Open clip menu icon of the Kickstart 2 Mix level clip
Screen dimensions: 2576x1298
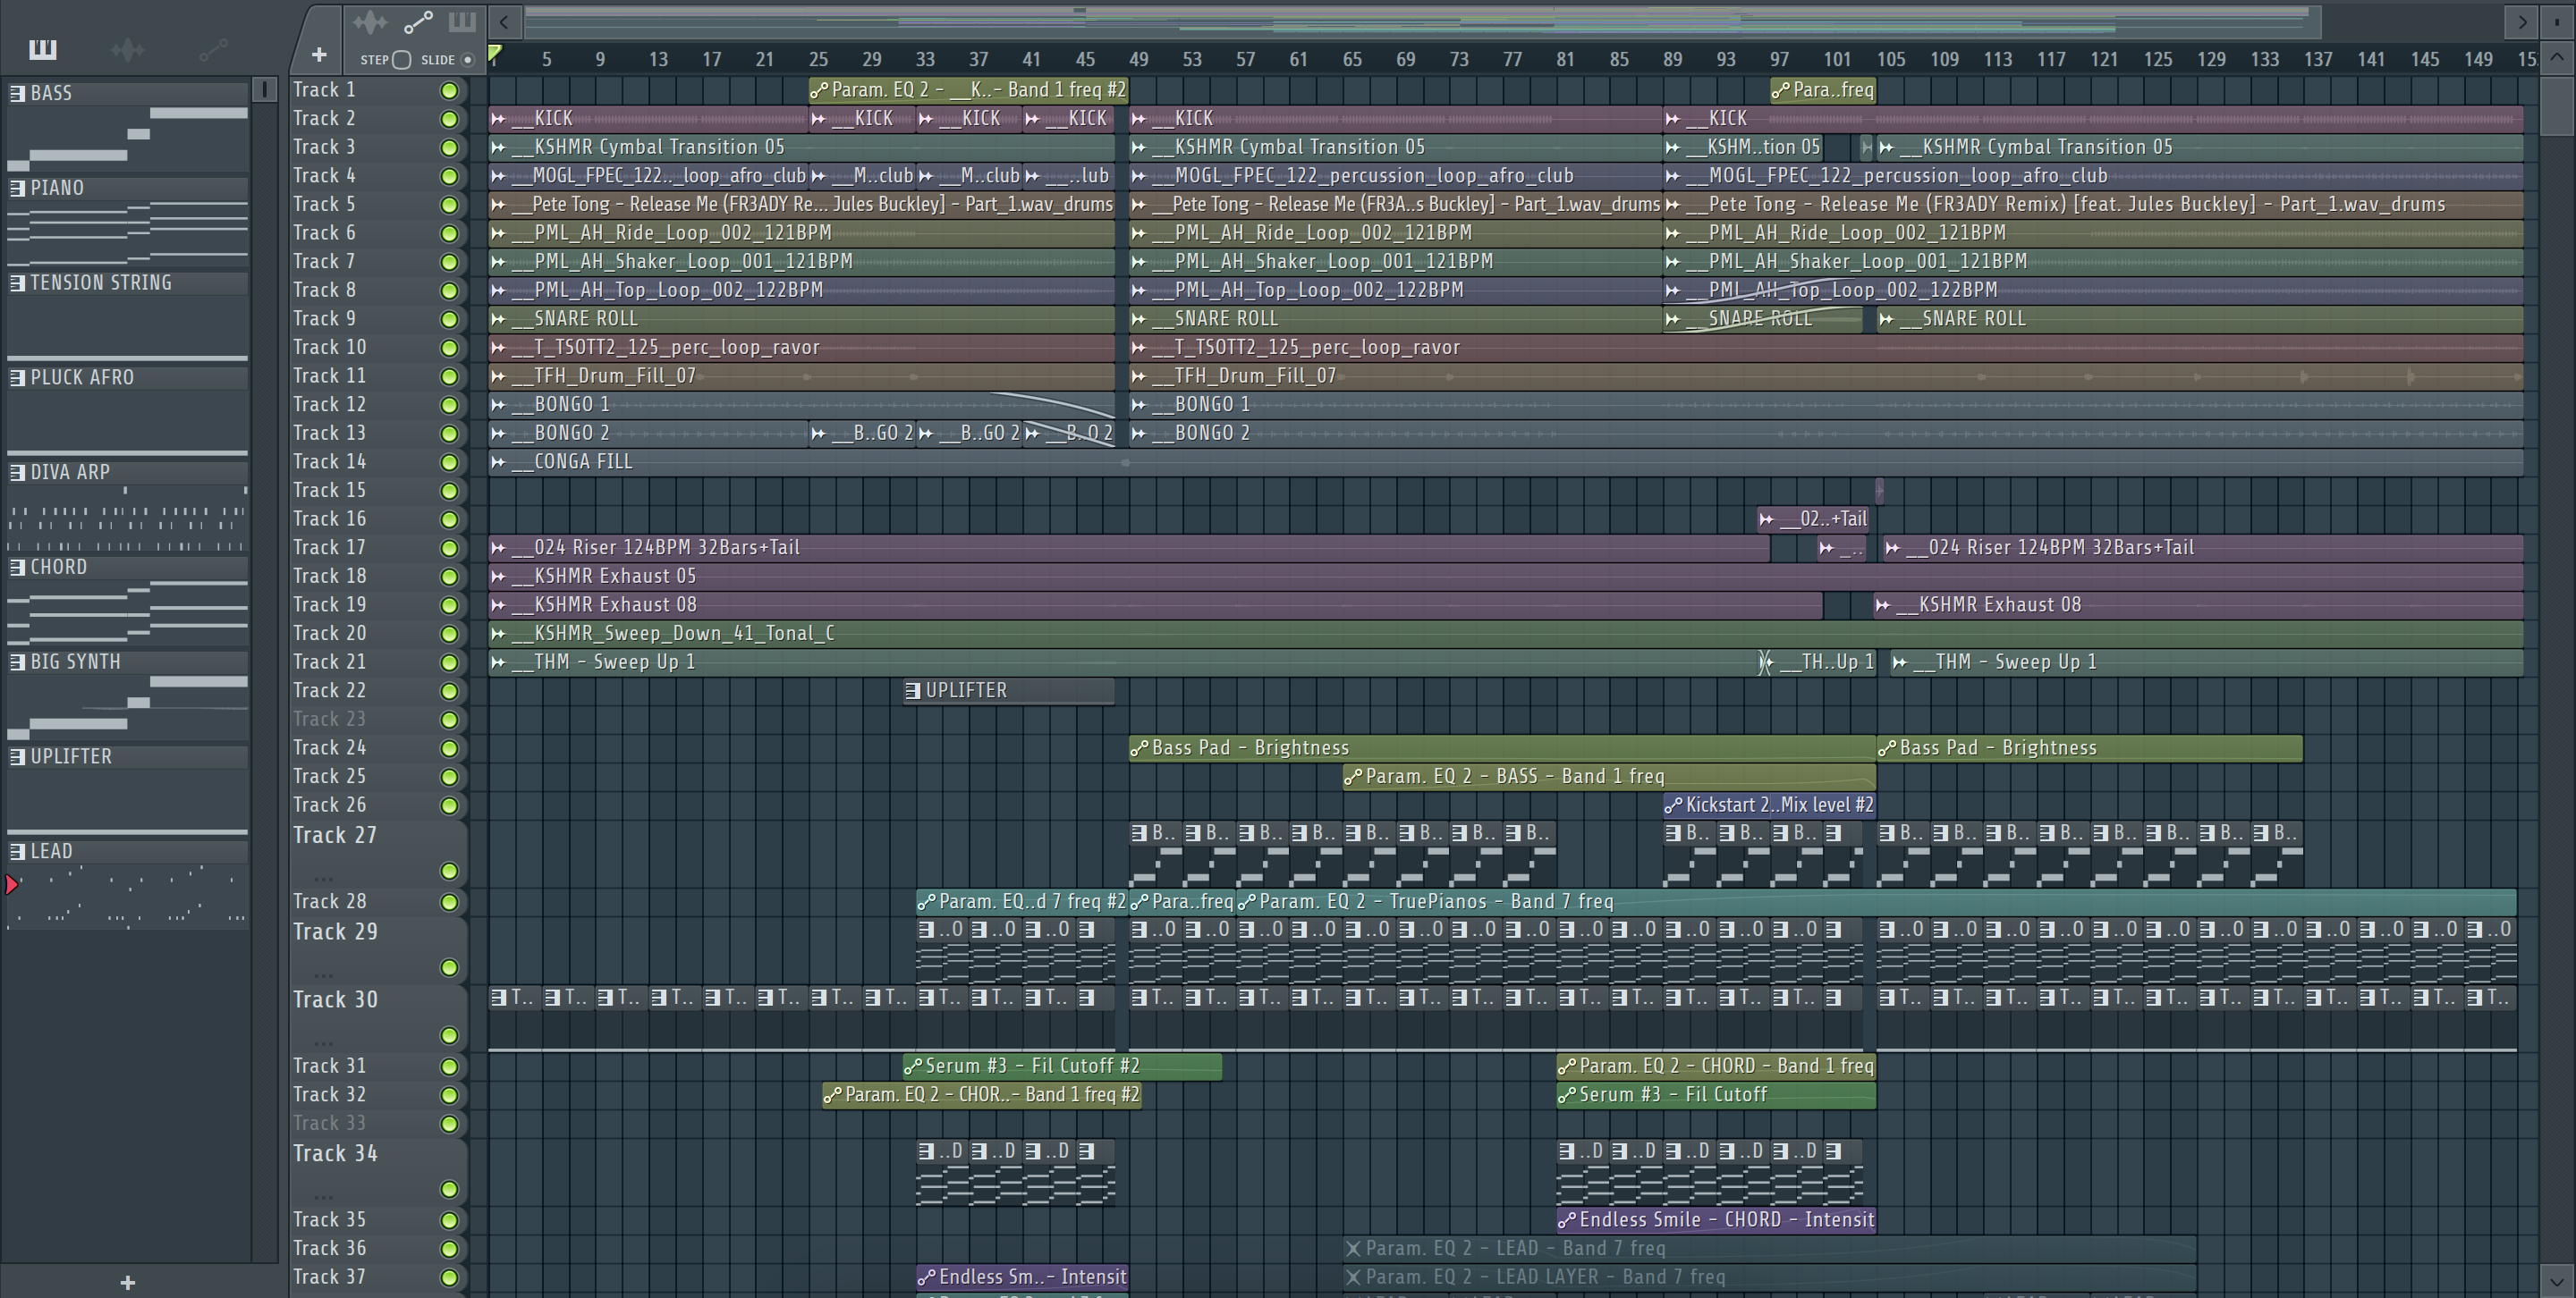point(1673,805)
